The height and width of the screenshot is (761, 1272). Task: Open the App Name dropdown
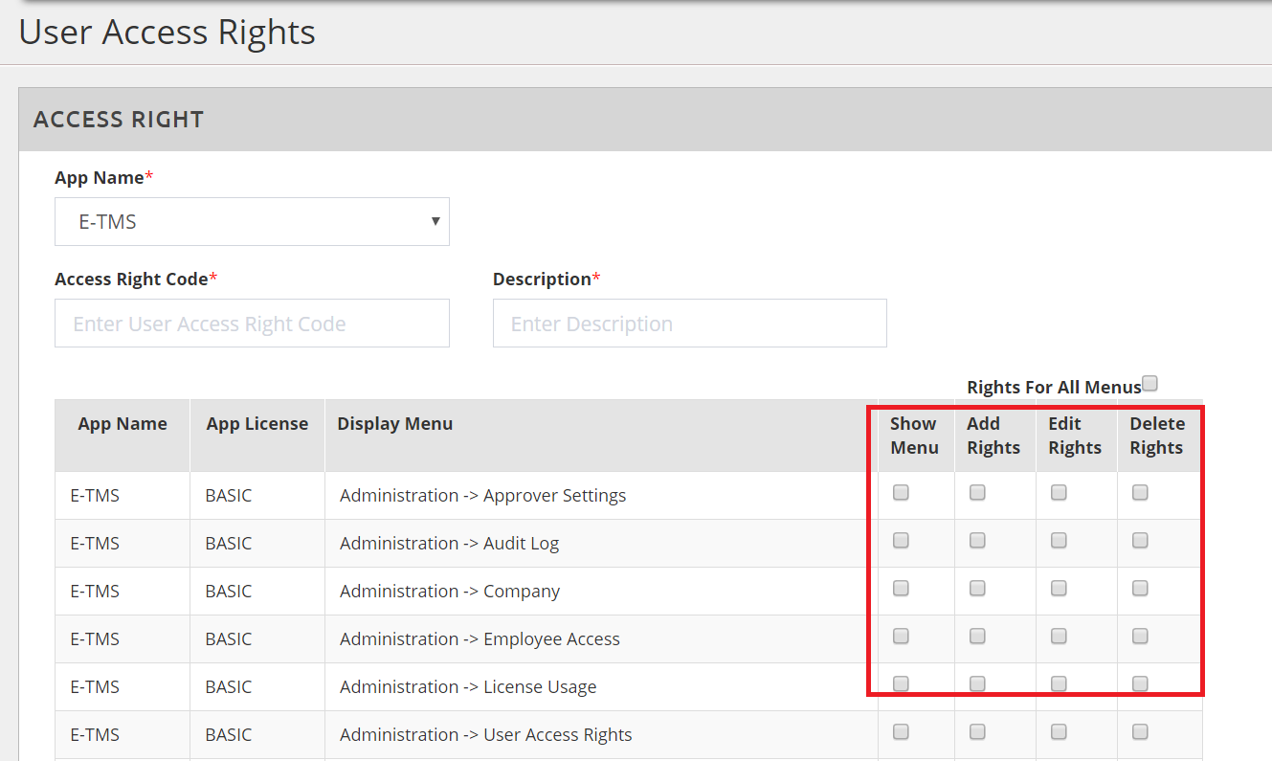point(252,222)
